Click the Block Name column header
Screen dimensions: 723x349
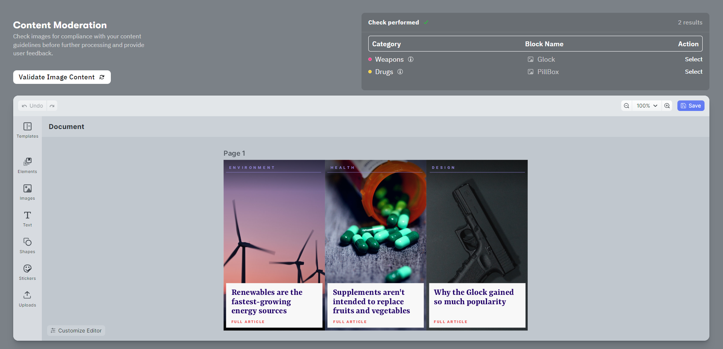coord(544,44)
